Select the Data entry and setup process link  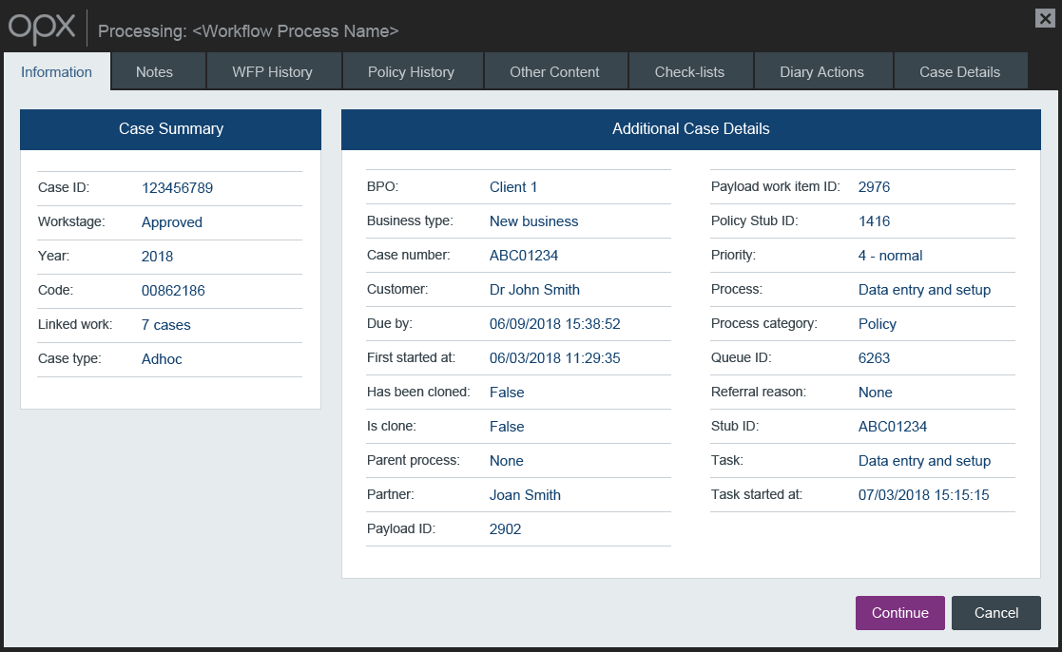pos(924,289)
